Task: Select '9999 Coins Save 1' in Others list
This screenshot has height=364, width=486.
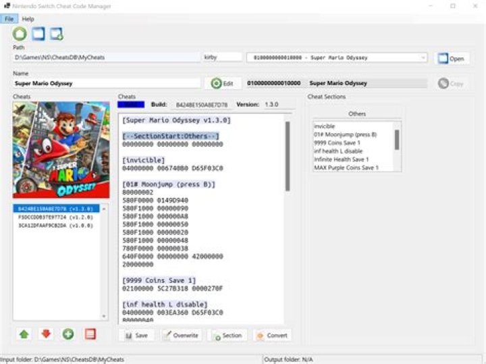Action: pyautogui.click(x=337, y=143)
